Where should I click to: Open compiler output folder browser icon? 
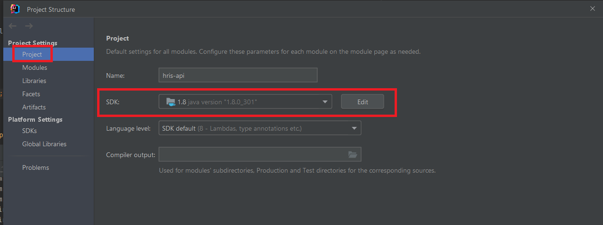353,154
